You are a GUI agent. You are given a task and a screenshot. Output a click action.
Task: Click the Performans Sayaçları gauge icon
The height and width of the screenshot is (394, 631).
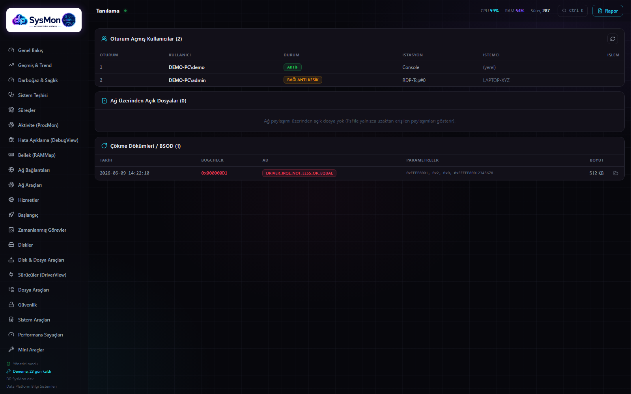(11, 335)
